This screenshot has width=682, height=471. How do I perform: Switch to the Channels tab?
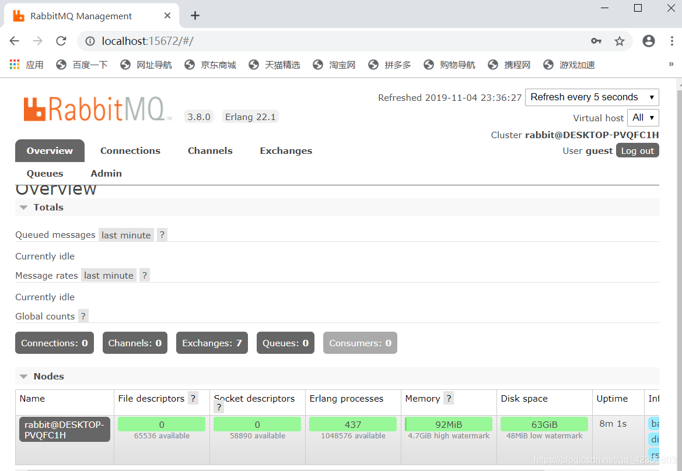point(210,151)
